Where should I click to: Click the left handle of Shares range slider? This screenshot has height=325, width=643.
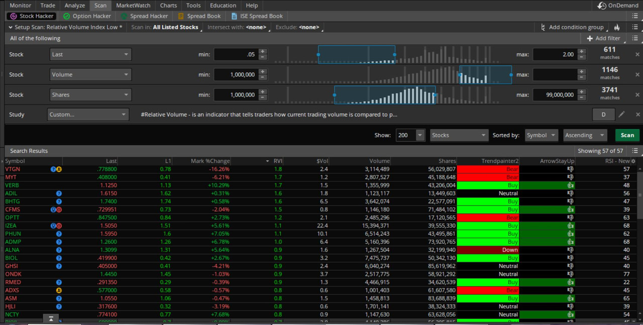pyautogui.click(x=335, y=94)
